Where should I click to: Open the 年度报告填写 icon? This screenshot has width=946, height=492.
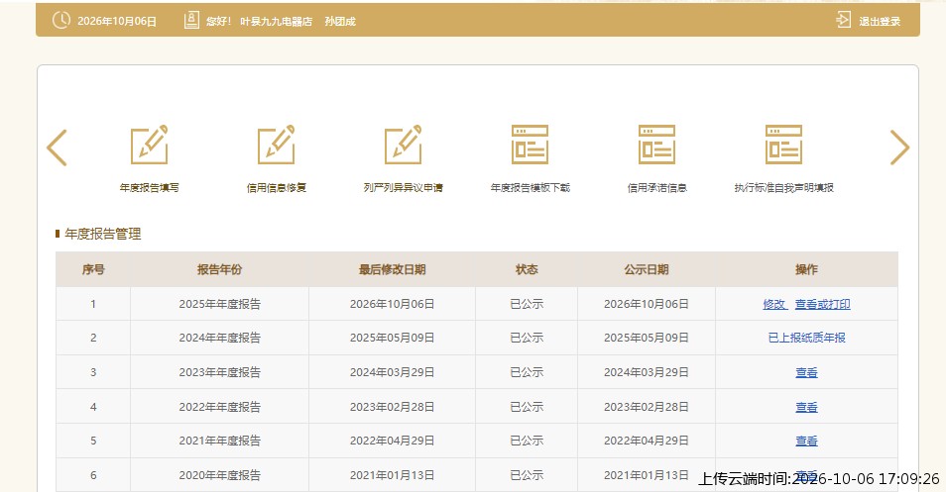[x=150, y=145]
